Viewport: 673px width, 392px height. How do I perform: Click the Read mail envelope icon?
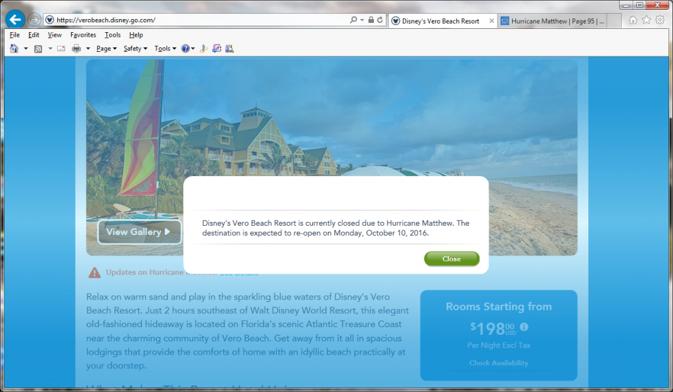coord(61,49)
